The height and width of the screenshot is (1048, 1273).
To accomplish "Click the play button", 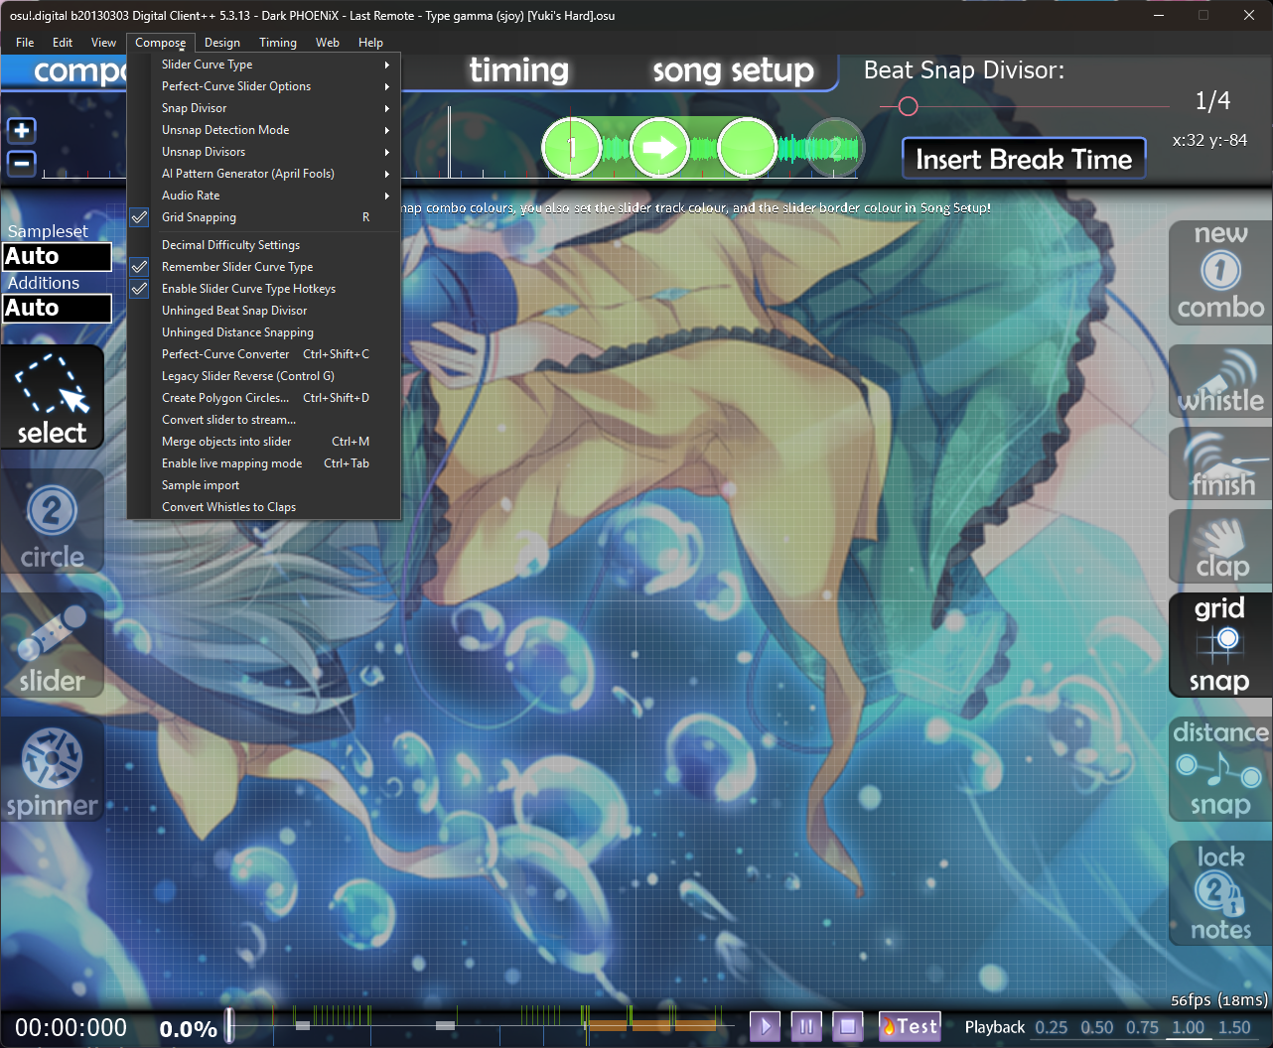I will click(765, 1026).
